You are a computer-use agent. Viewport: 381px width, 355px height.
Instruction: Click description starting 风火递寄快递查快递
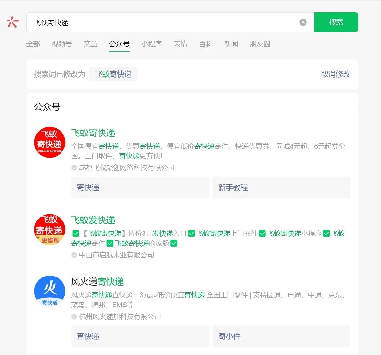click(x=208, y=300)
